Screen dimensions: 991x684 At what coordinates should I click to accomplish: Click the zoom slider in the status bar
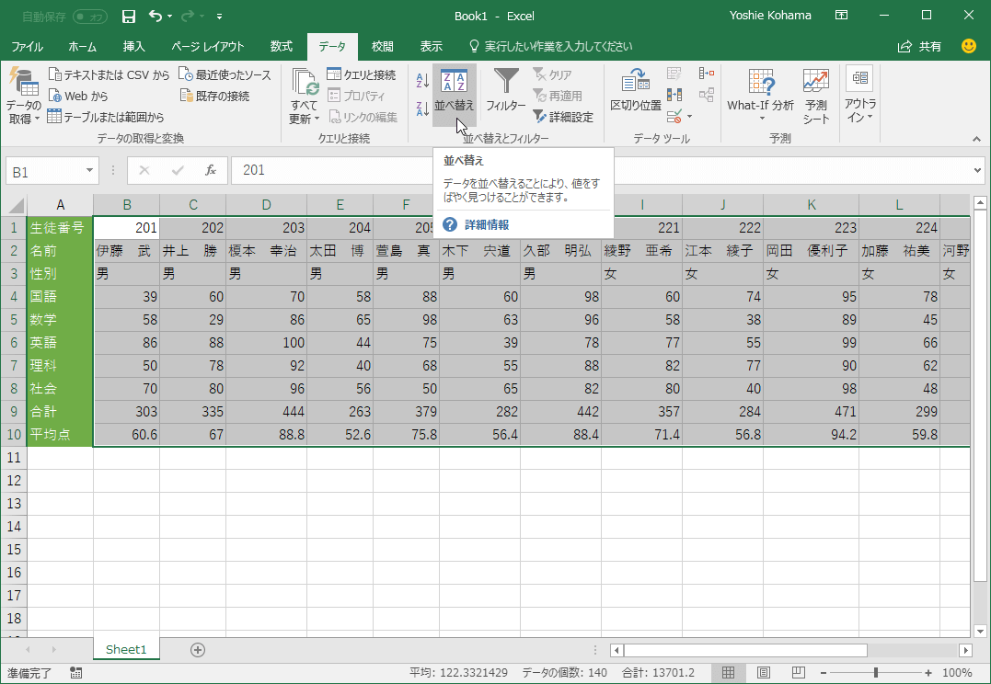[875, 672]
